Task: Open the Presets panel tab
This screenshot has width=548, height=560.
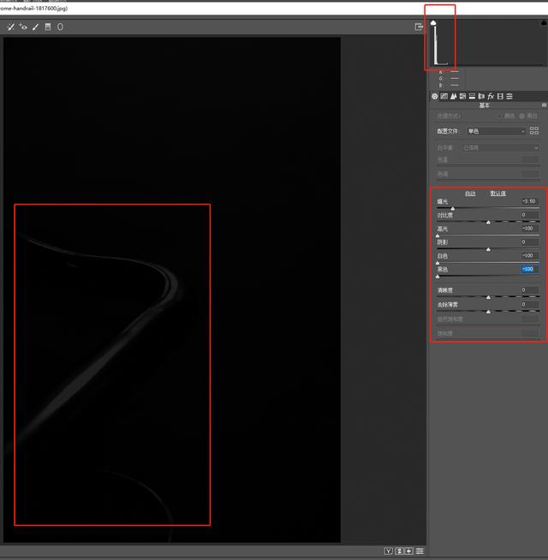Action: click(509, 96)
